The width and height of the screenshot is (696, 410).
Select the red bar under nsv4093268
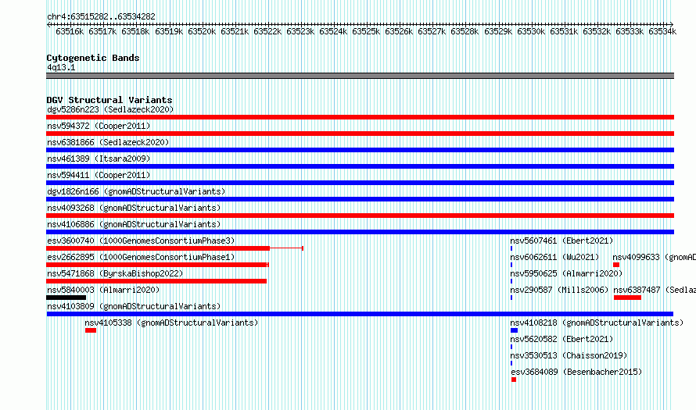[360, 216]
